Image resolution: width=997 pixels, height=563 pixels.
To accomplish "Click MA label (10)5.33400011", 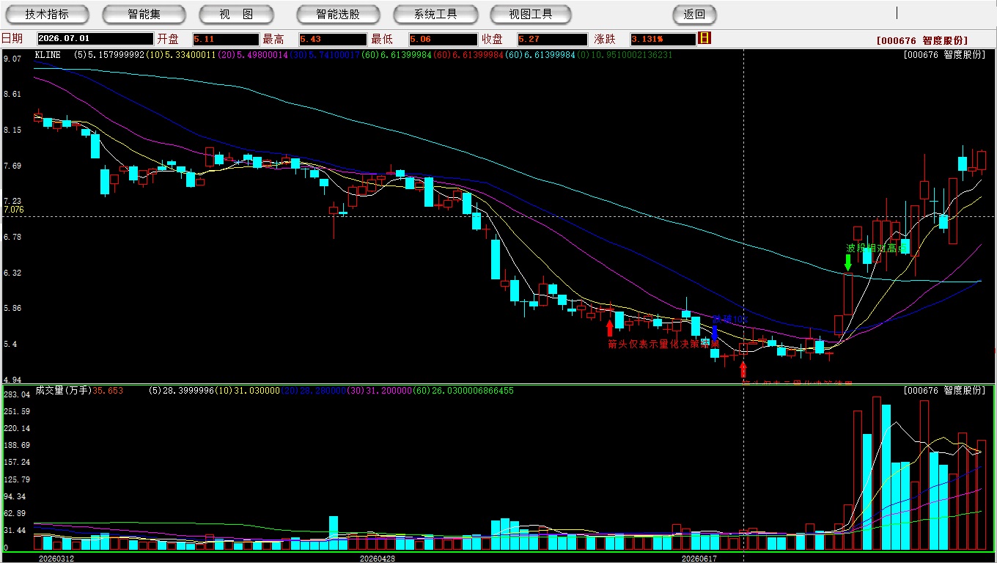I will [x=180, y=55].
